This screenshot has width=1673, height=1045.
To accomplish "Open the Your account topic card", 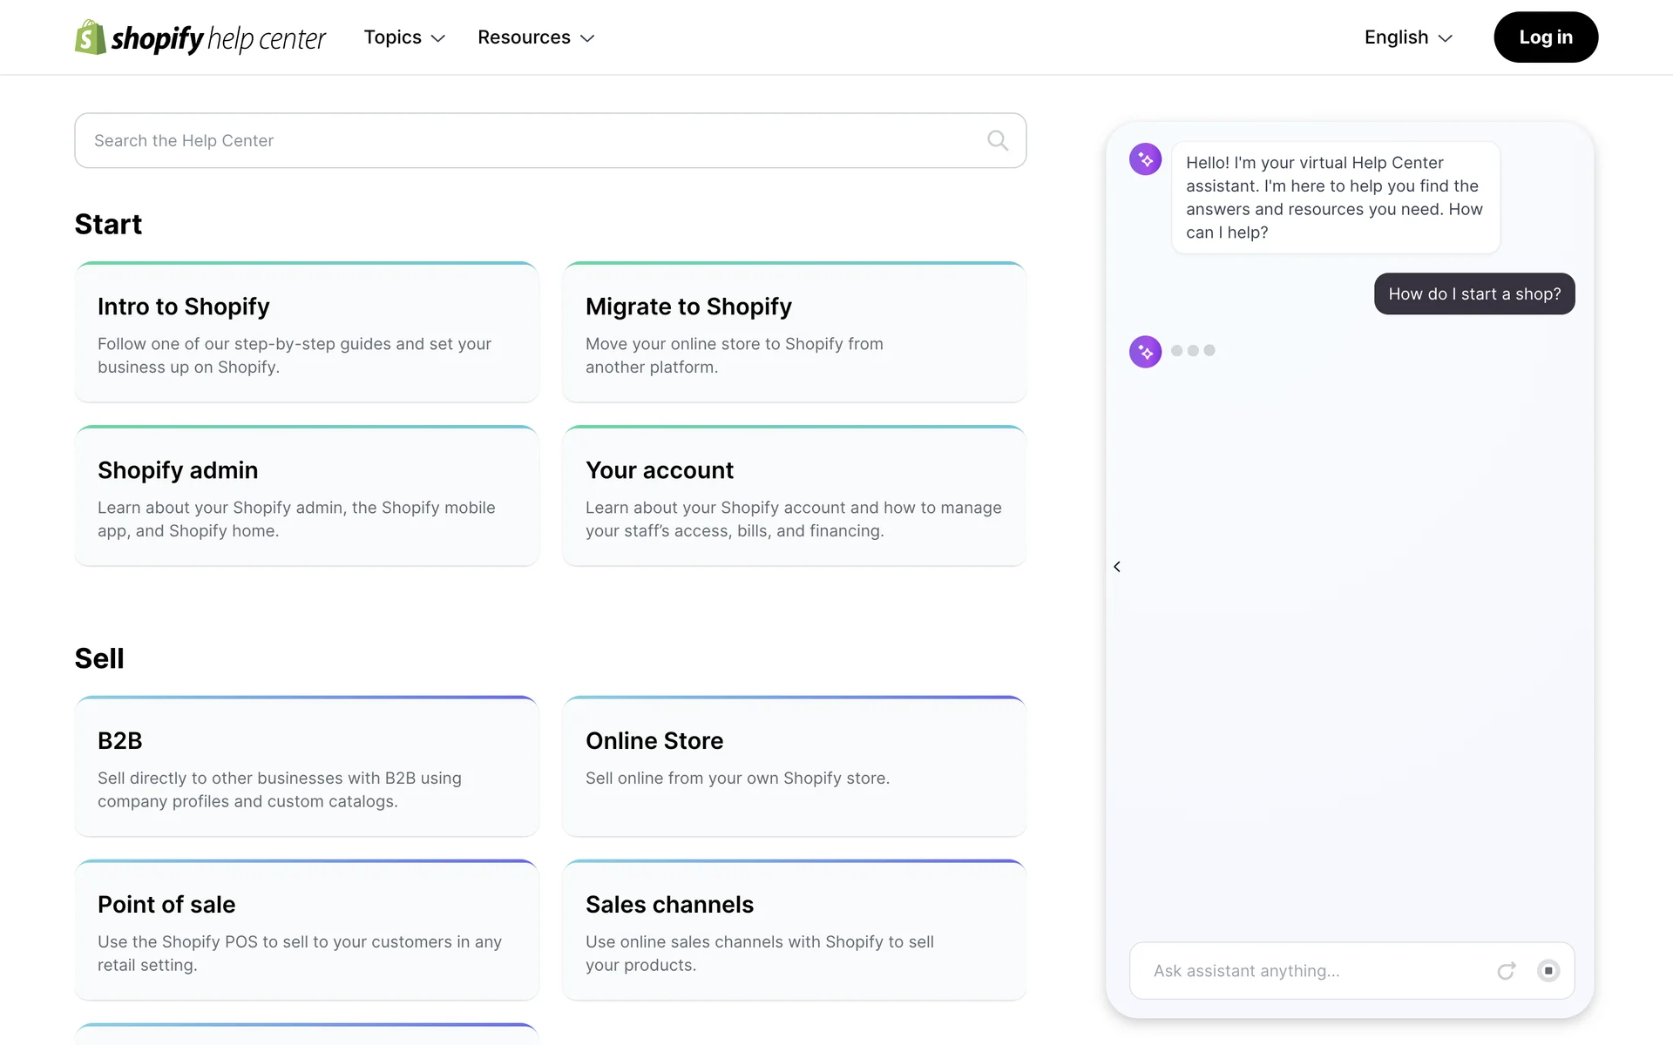I will (794, 496).
